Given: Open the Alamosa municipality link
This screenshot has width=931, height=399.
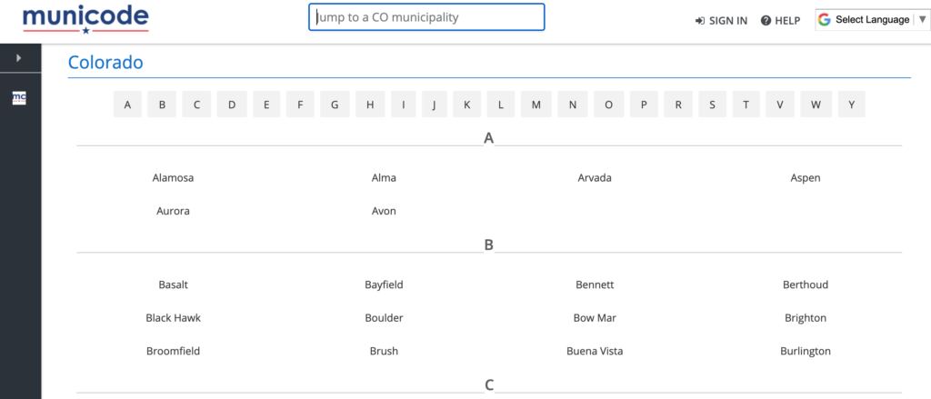Looking at the screenshot, I should [173, 177].
